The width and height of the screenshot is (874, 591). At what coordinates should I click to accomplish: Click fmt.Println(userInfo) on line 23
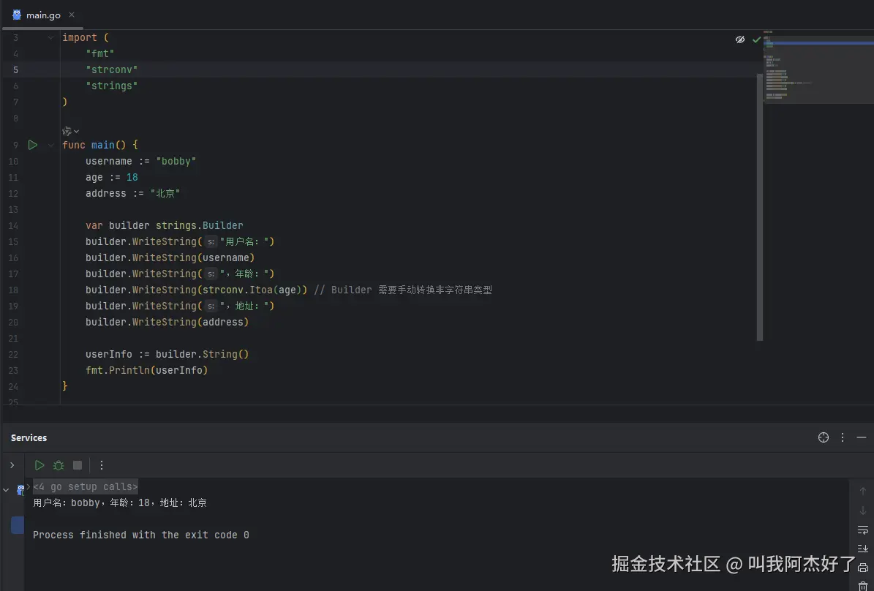[146, 370]
